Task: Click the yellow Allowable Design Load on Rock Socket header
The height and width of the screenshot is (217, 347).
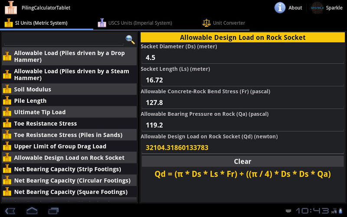Action: click(x=242, y=37)
